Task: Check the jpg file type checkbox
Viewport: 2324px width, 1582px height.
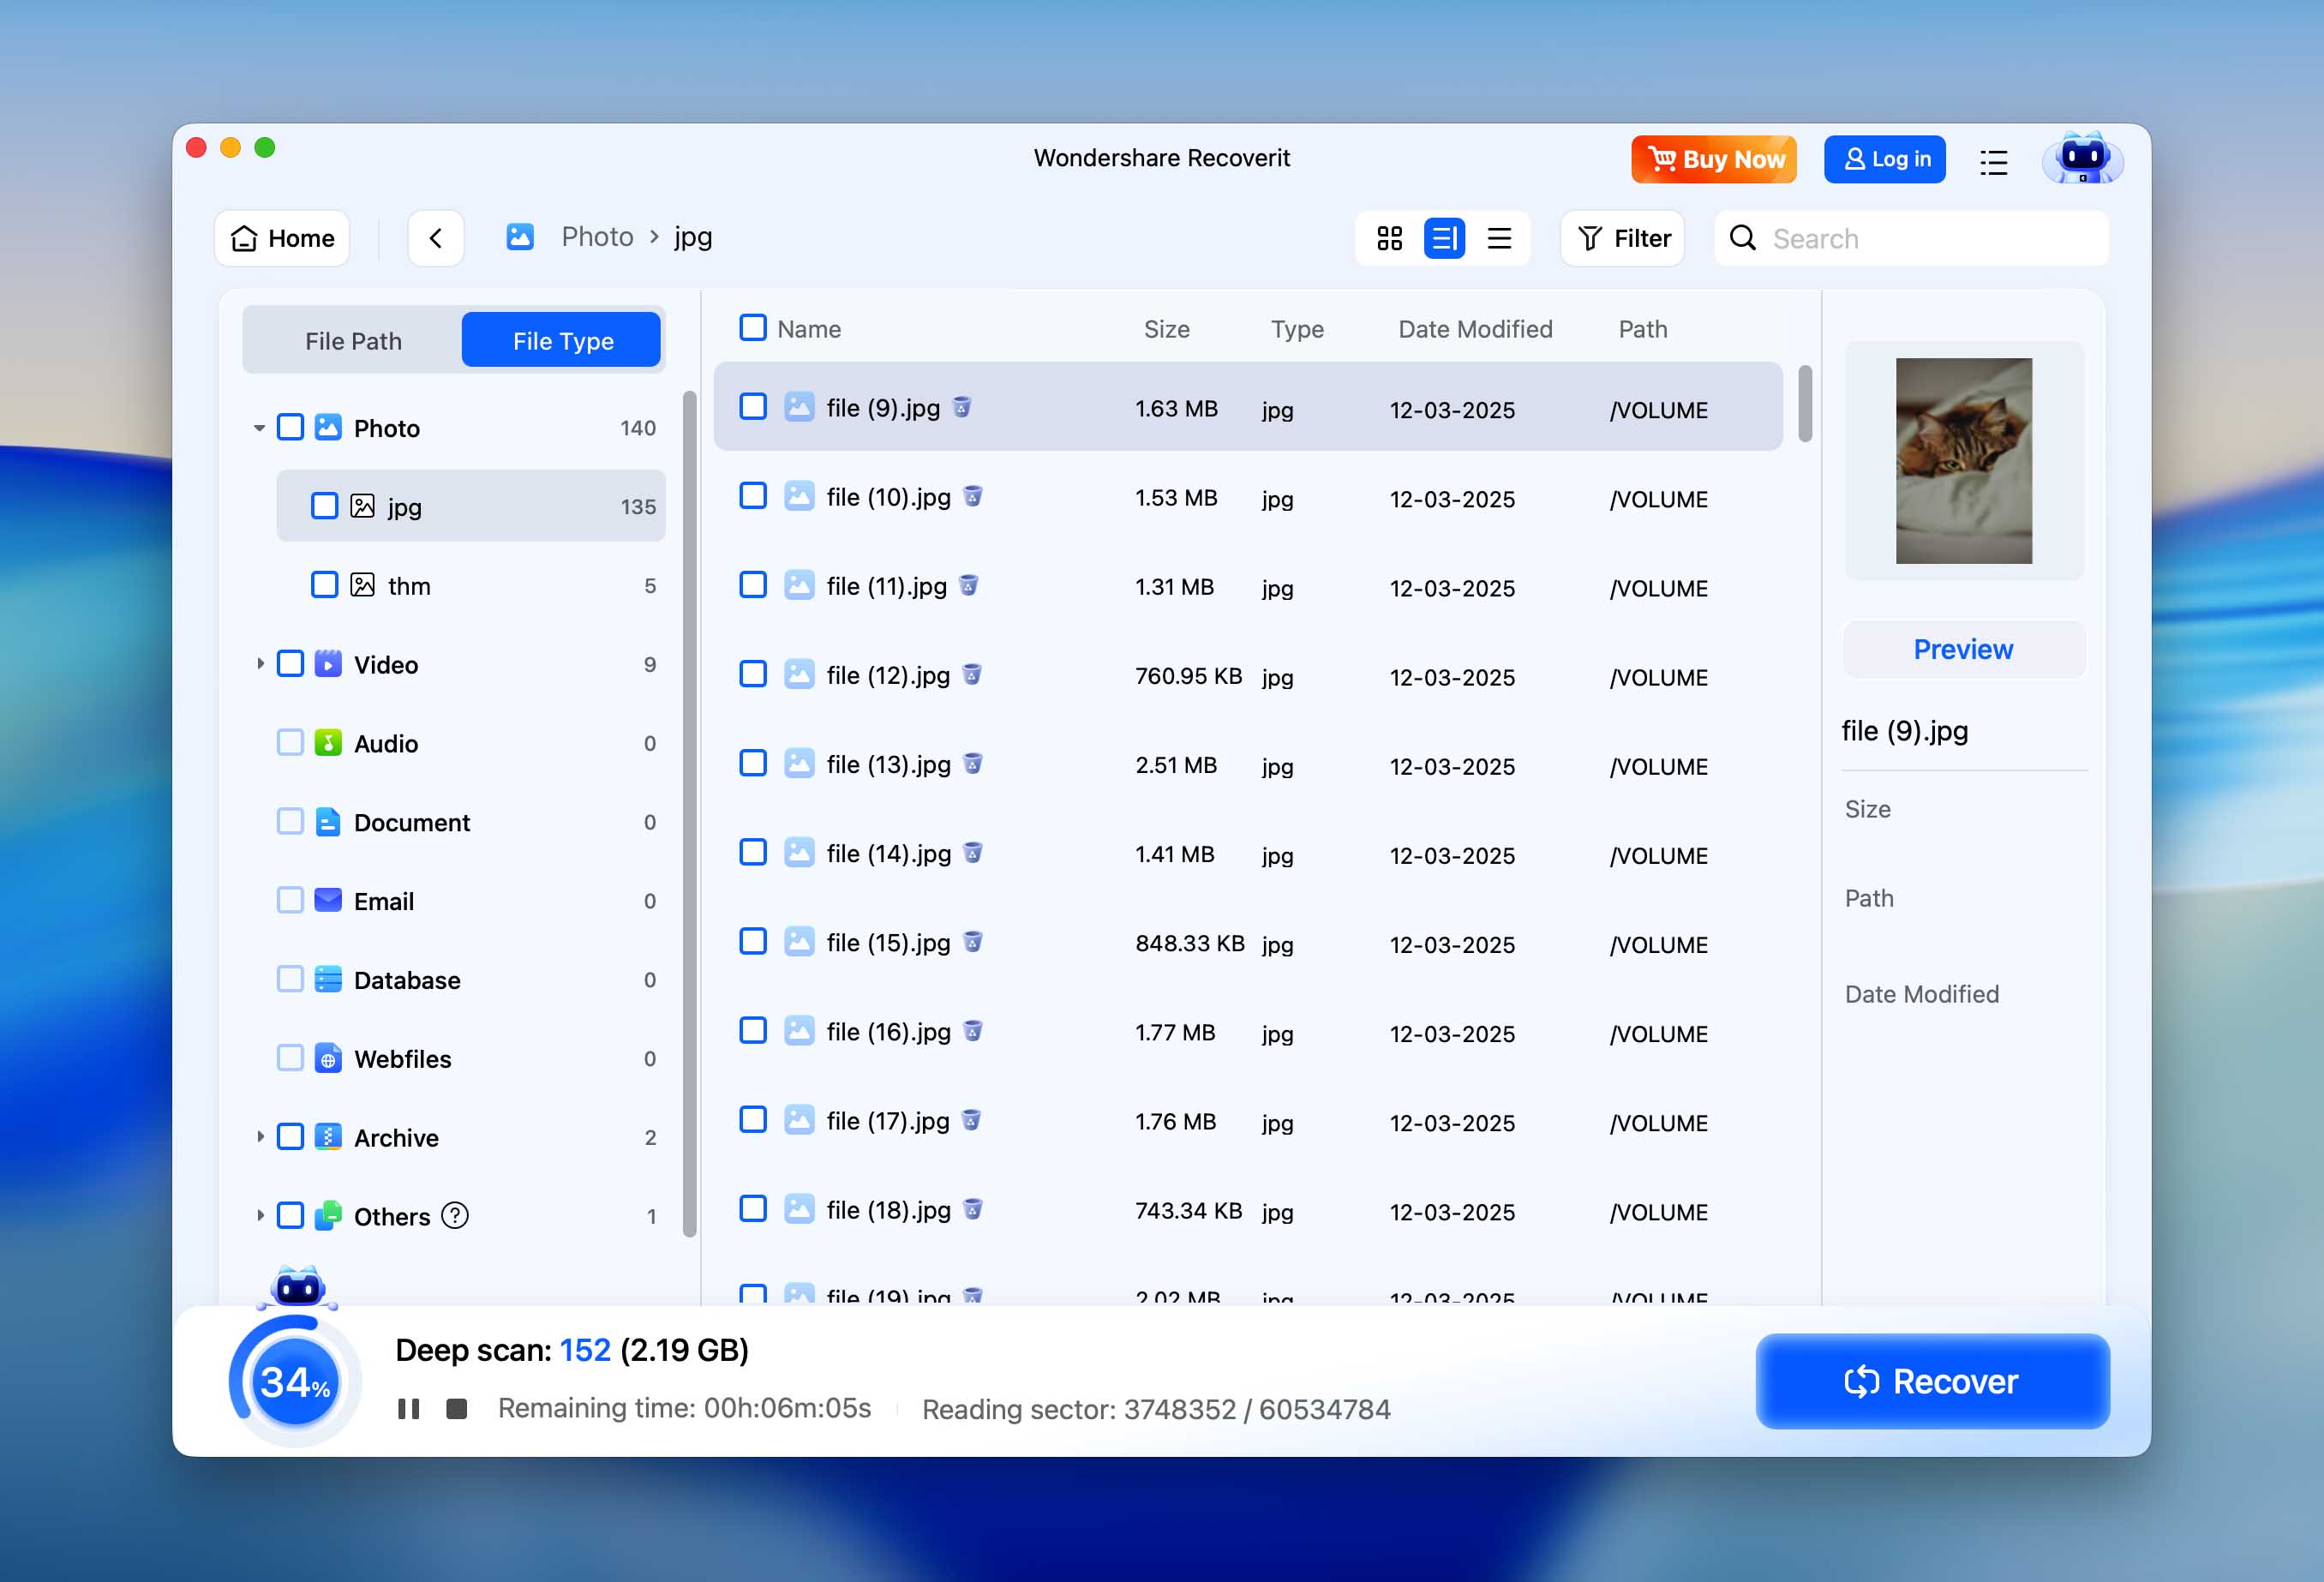Action: click(x=324, y=506)
